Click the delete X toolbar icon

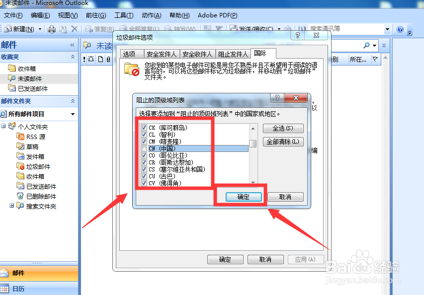click(x=75, y=29)
